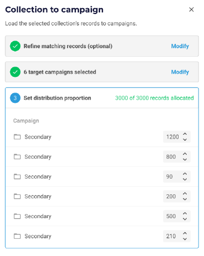Click the step 3 circle badge
This screenshot has height=256, width=204.
tap(15, 98)
